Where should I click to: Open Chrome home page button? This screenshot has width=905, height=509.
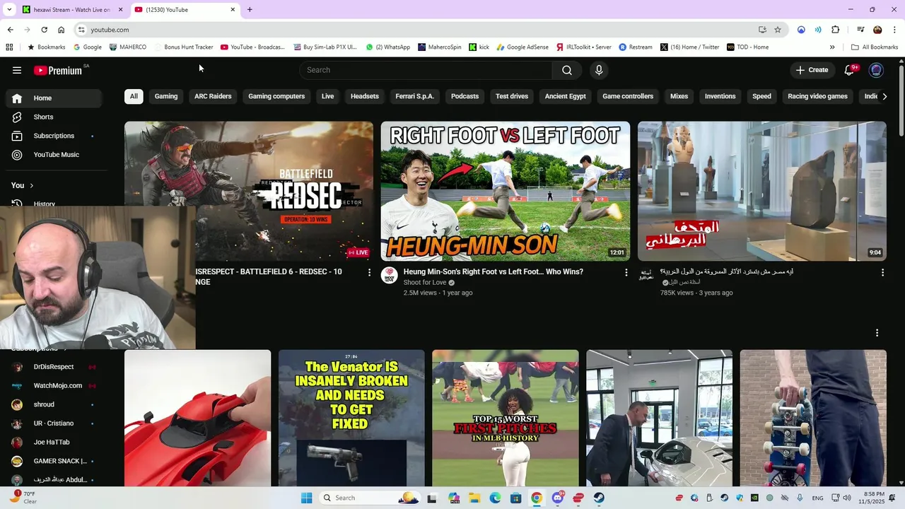click(62, 30)
